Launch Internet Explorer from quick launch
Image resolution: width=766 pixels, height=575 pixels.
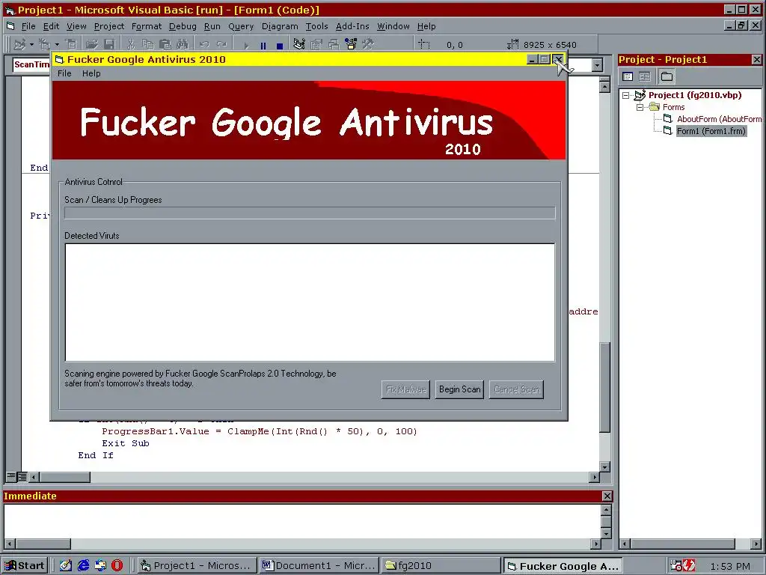tap(83, 566)
